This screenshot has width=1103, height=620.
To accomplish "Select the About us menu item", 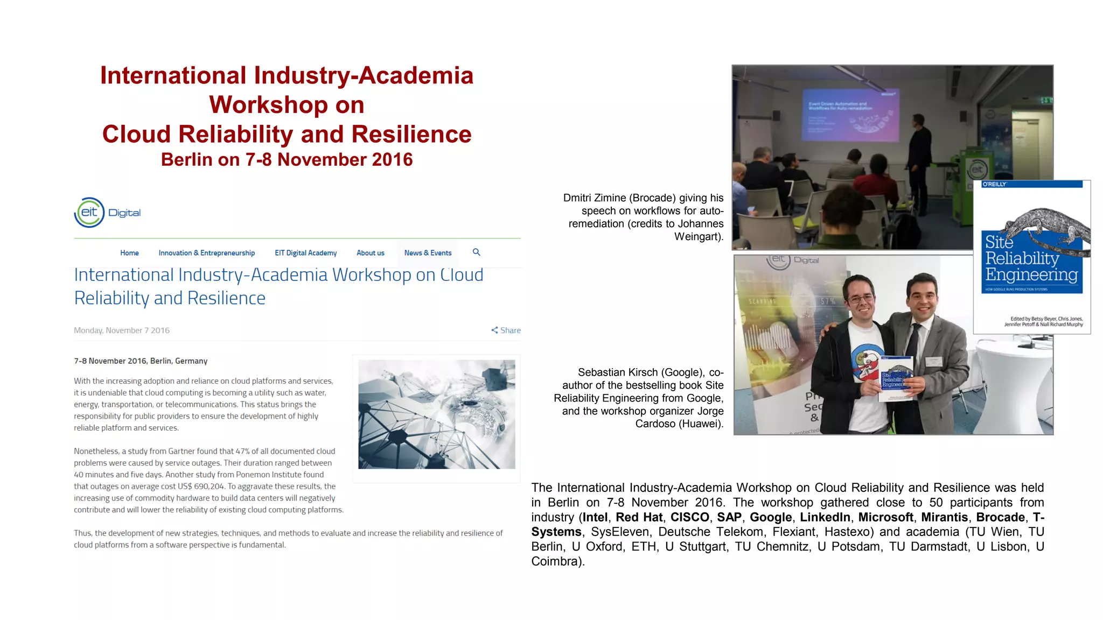I will coord(371,253).
